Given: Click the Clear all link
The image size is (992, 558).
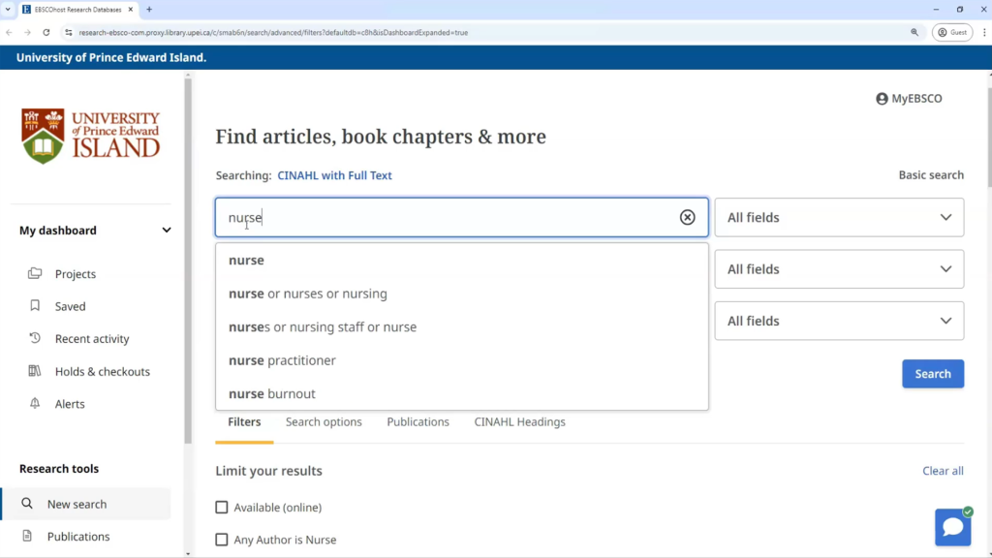Looking at the screenshot, I should click(943, 471).
